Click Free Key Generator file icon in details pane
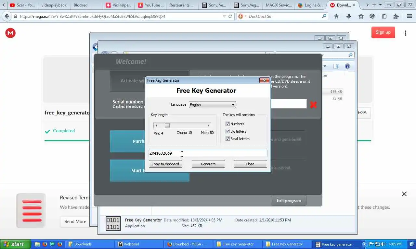Image resolution: width=416 pixels, height=249 pixels. click(x=113, y=223)
